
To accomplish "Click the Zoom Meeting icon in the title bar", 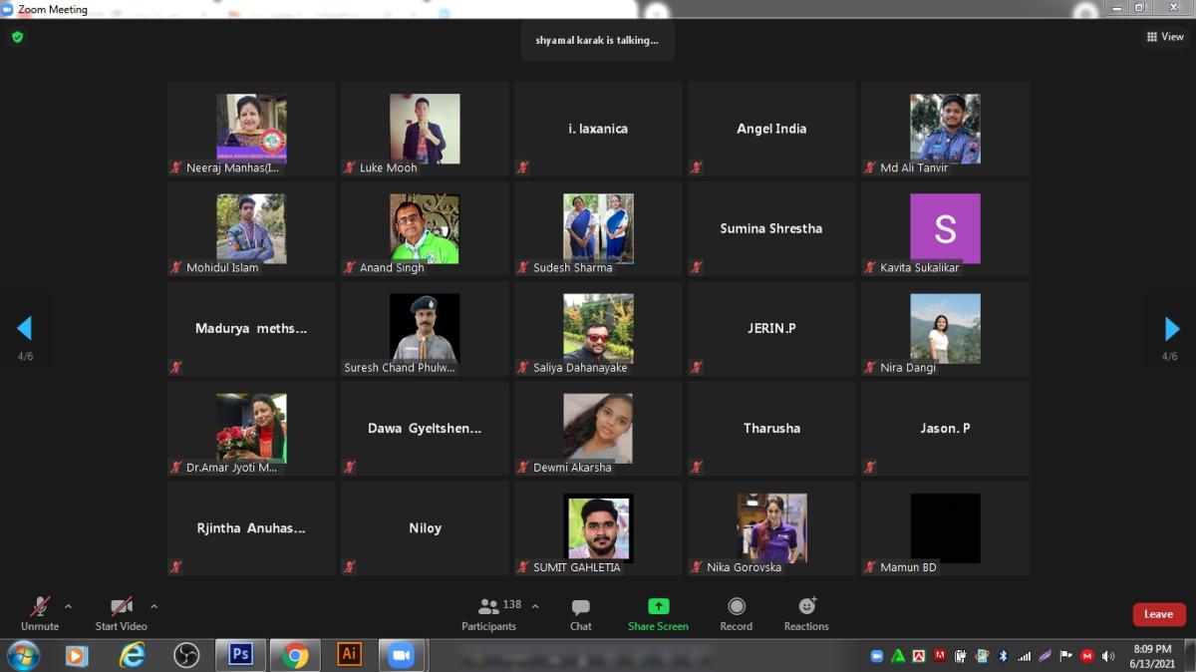I will coord(9,8).
